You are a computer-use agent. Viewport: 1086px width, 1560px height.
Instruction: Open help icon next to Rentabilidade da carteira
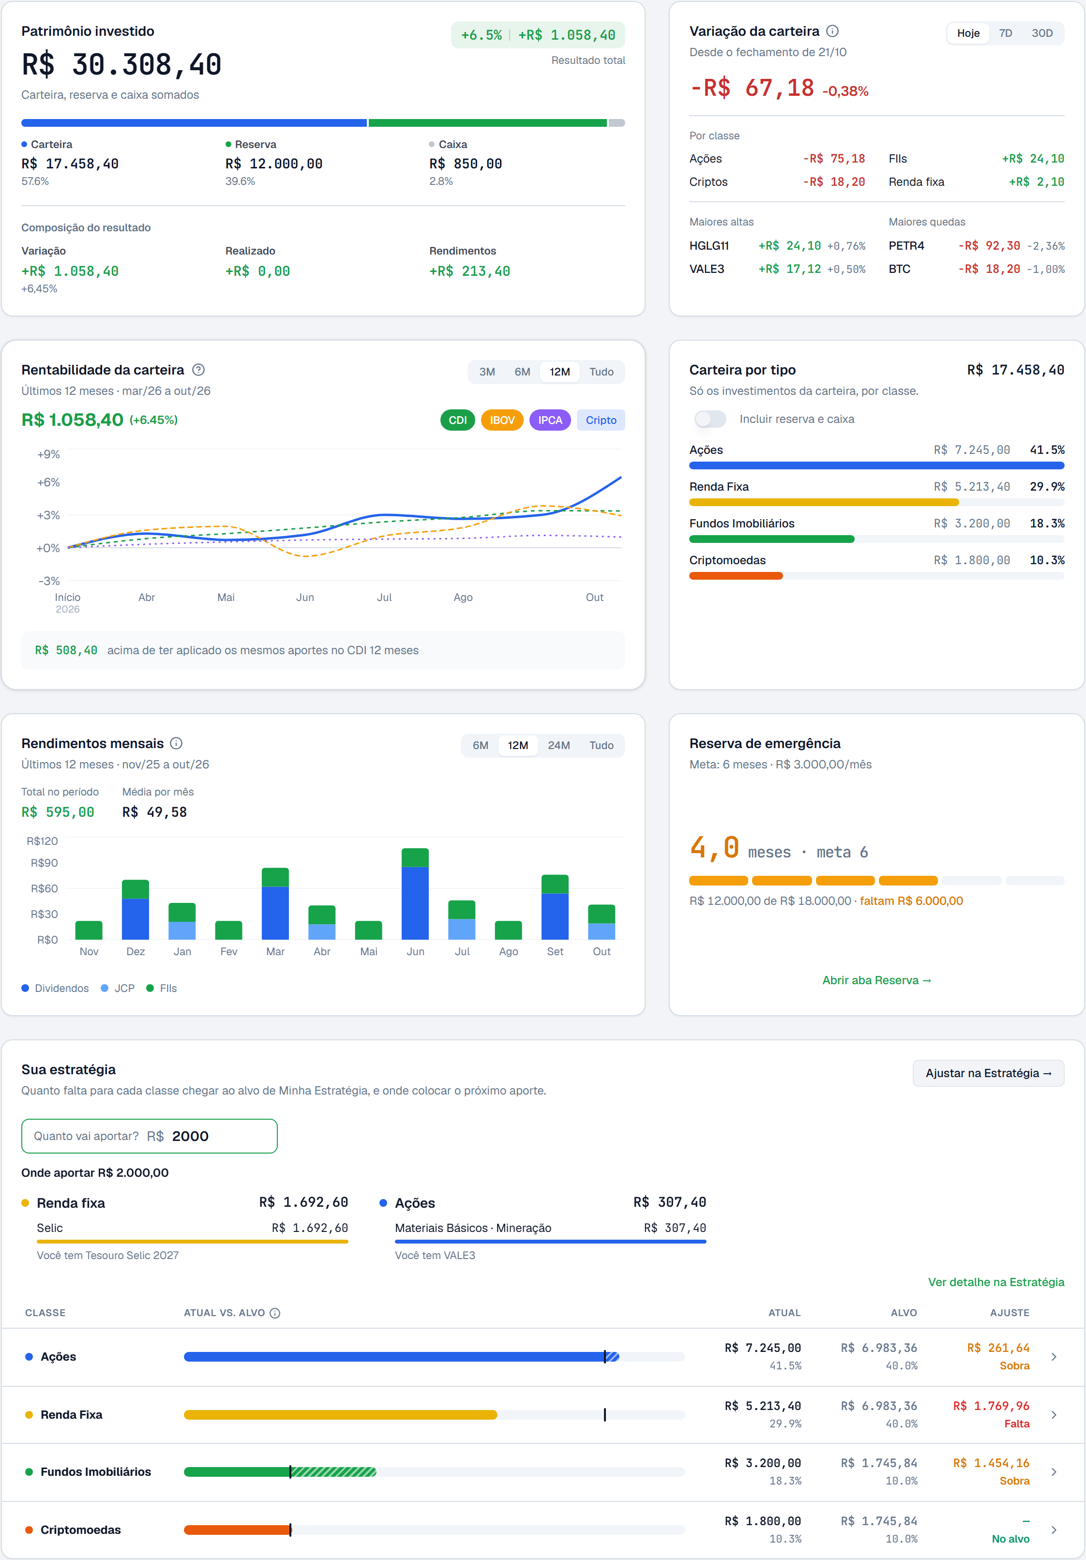click(198, 370)
